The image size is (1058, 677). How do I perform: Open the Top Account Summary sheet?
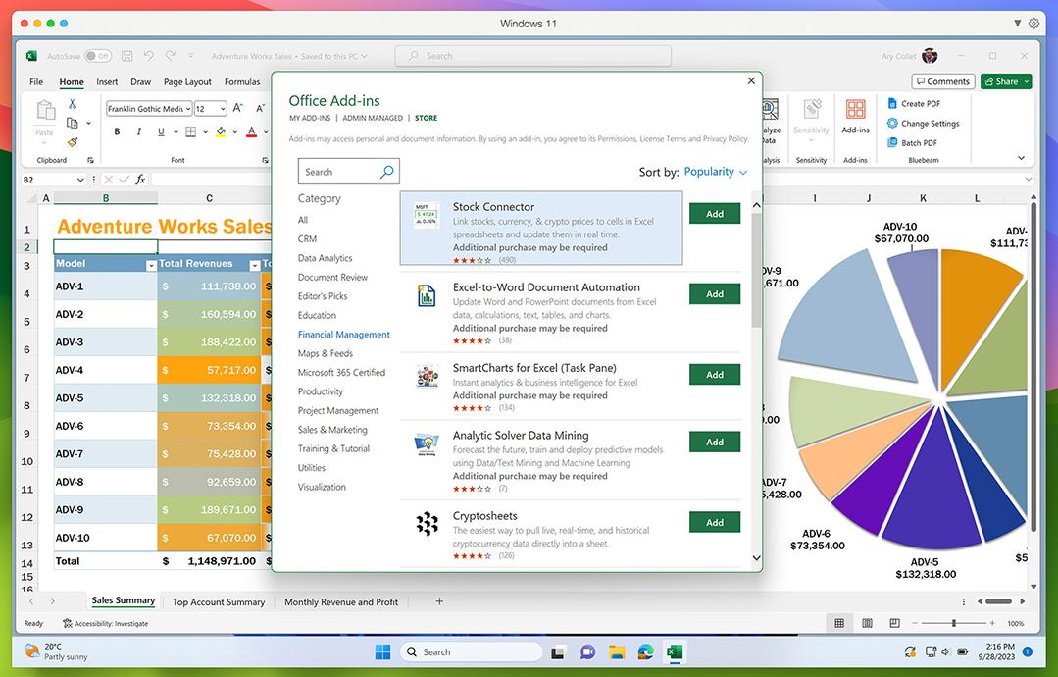(x=217, y=601)
